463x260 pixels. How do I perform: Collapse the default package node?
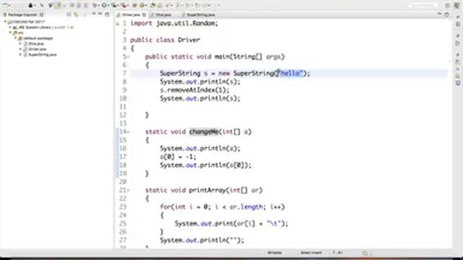tap(16, 38)
